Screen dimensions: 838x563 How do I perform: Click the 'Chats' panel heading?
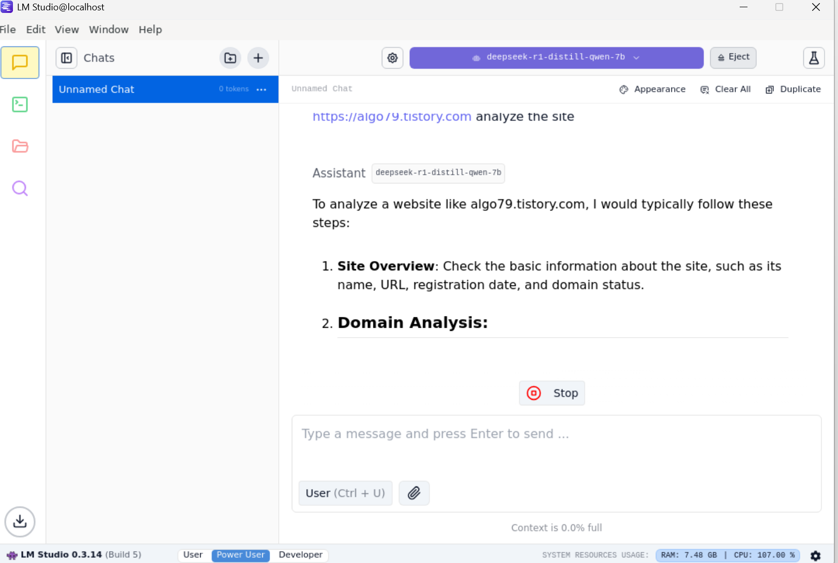pos(99,58)
